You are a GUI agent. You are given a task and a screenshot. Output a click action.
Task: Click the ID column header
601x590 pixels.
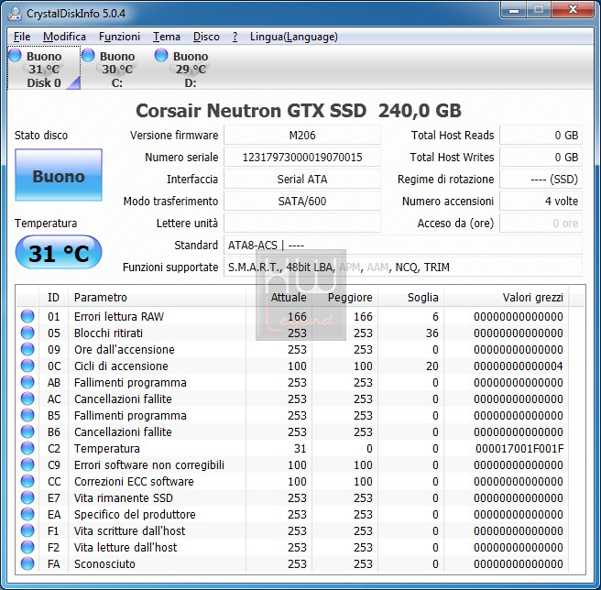[x=53, y=297]
